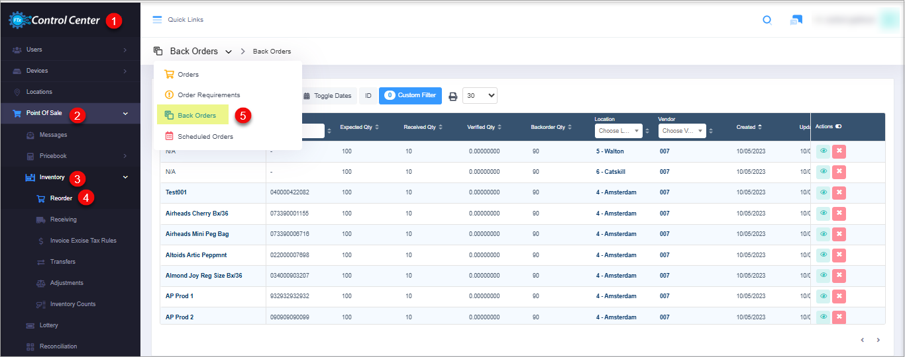Click the search magnifier icon in header

pyautogui.click(x=767, y=20)
